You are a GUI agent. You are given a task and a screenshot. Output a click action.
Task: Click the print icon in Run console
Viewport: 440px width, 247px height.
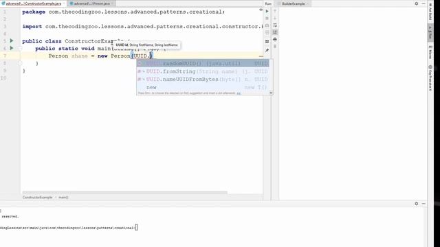(x=275, y=39)
